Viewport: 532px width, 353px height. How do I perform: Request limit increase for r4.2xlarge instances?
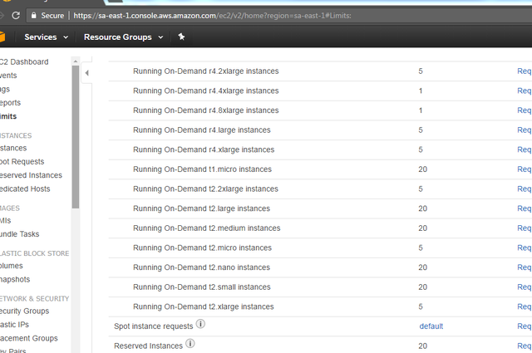tap(525, 71)
